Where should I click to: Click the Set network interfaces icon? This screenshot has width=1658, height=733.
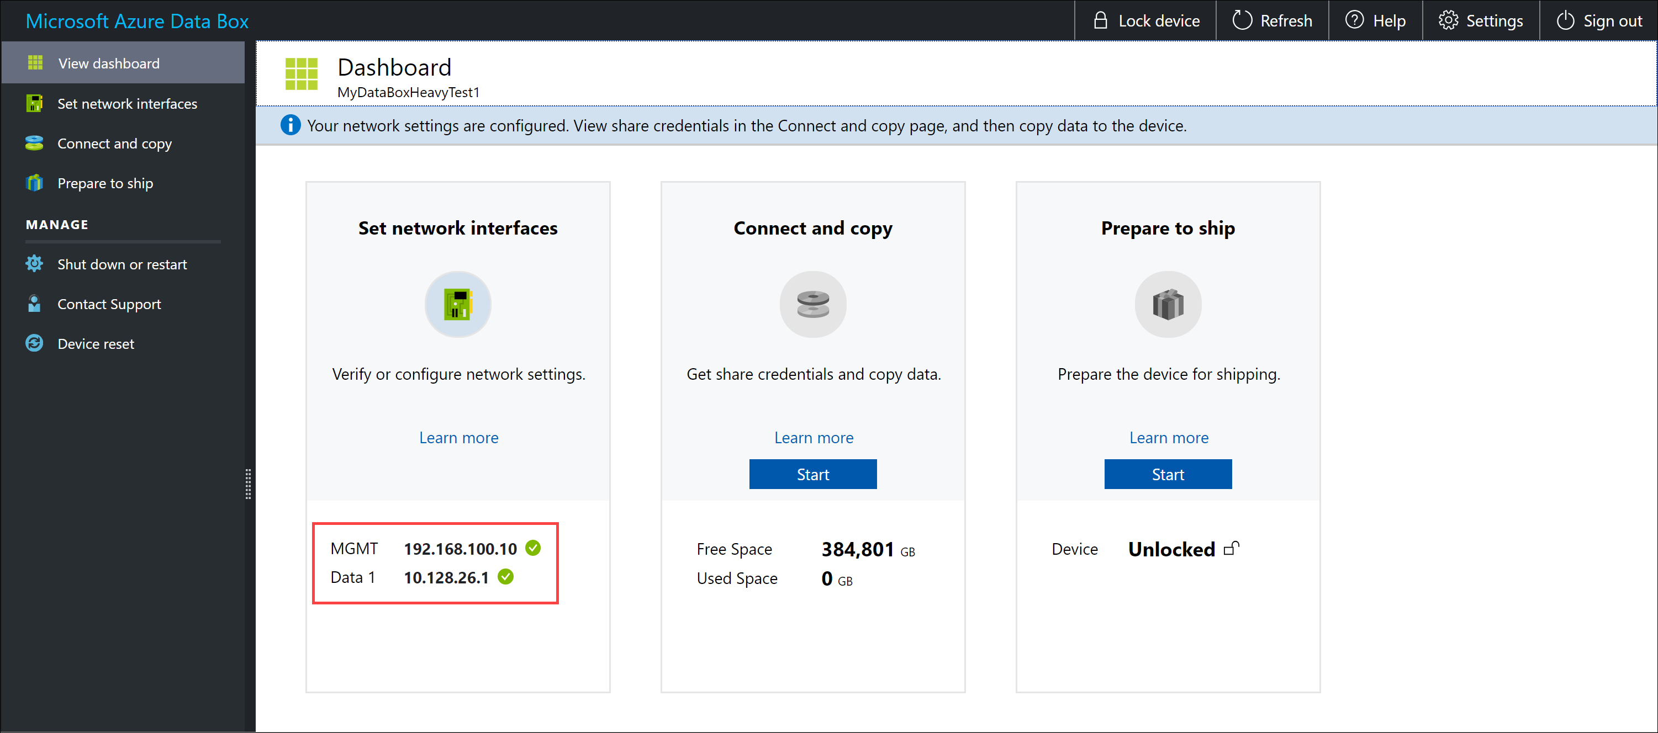pos(459,306)
